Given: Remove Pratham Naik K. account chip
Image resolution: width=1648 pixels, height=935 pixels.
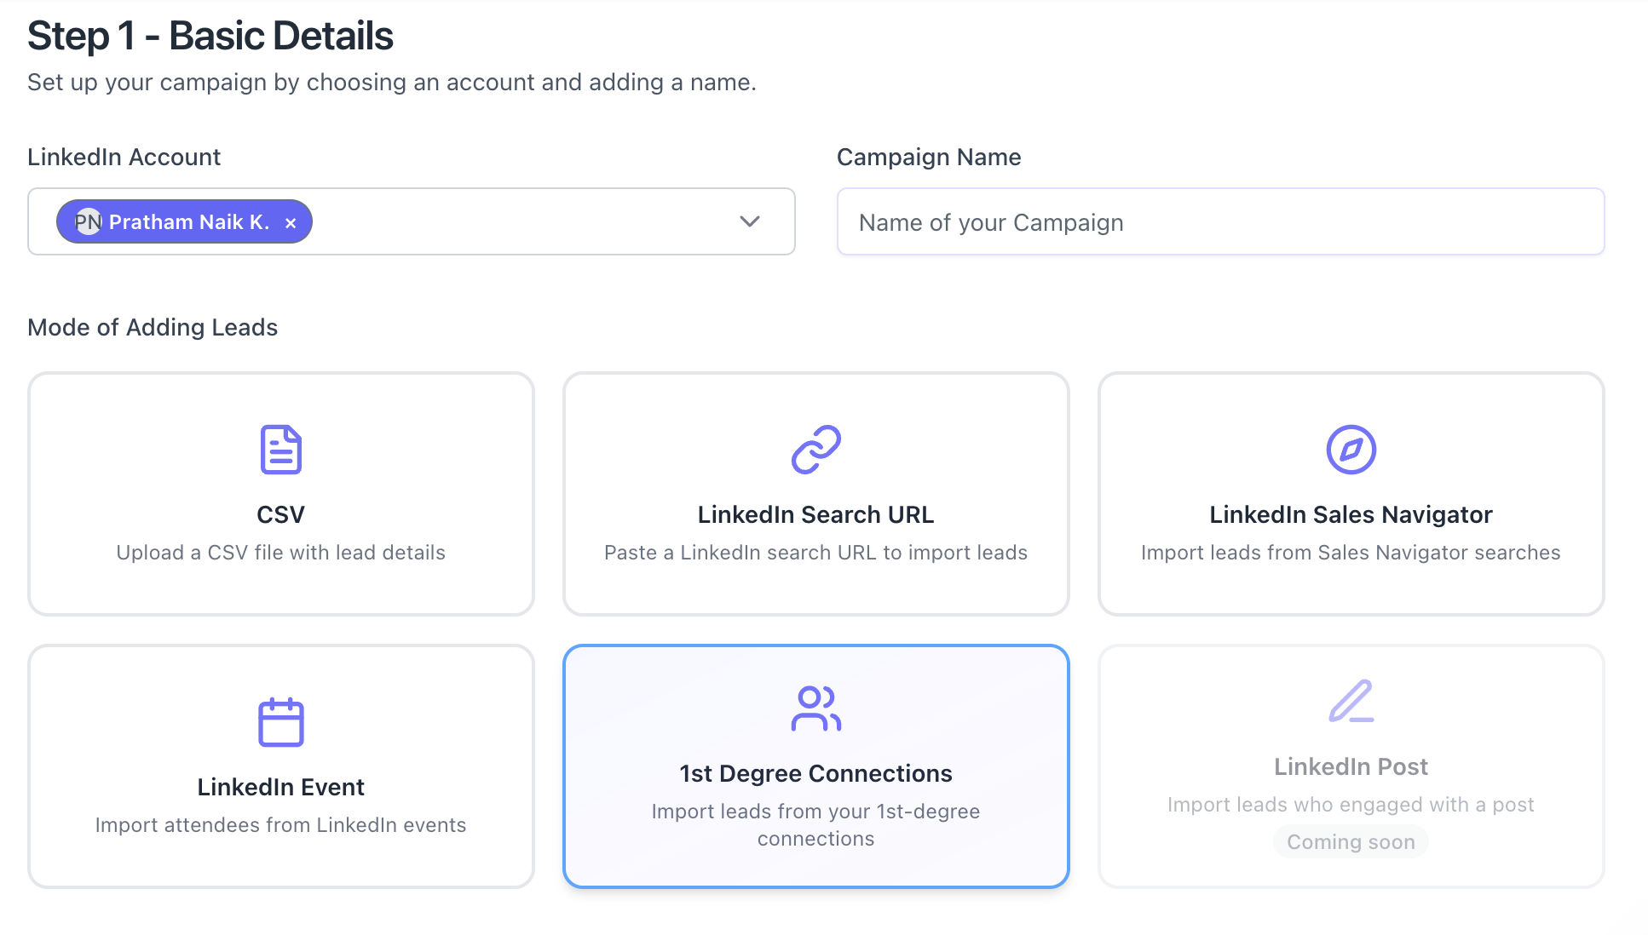Looking at the screenshot, I should tap(291, 223).
